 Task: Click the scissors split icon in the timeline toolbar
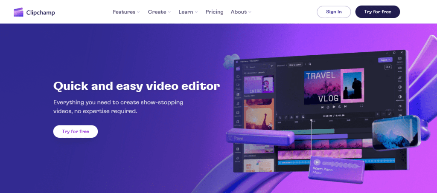[x=291, y=117]
